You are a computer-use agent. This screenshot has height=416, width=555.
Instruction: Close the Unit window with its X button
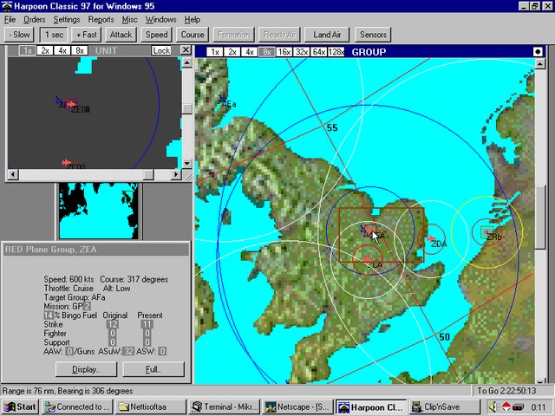[186, 51]
